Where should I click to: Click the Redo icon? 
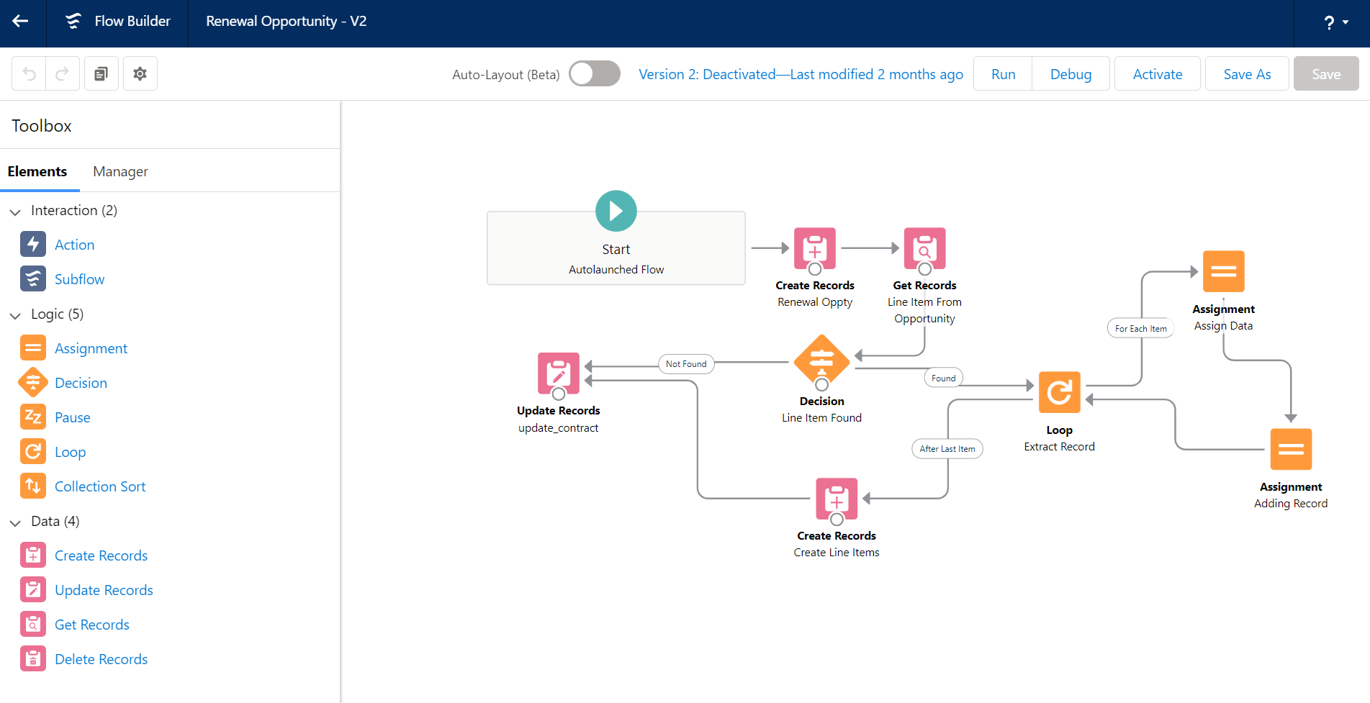[x=63, y=73]
